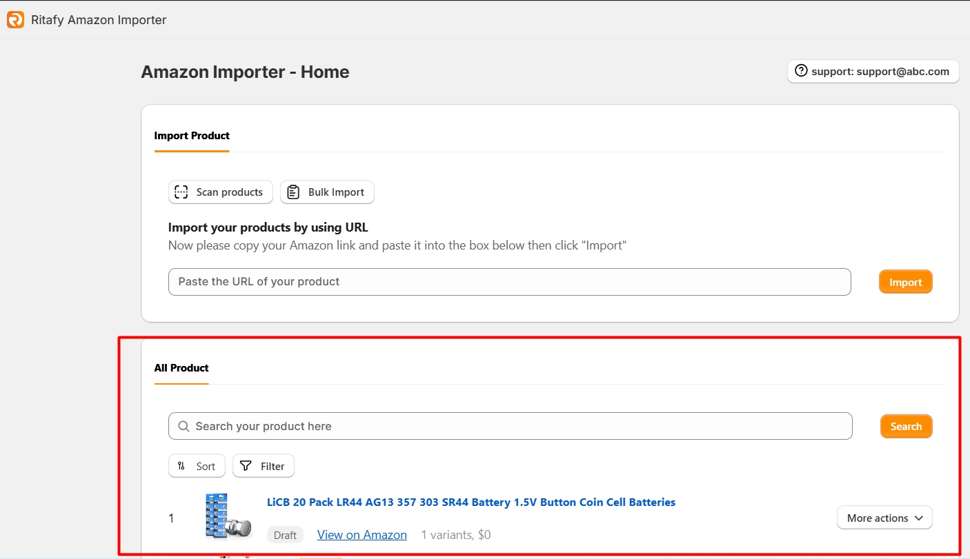Switch to the Import Product tab

192,136
